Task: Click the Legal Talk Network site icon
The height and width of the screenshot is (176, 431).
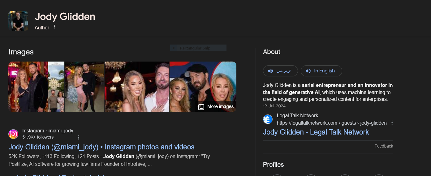Action: [268, 119]
